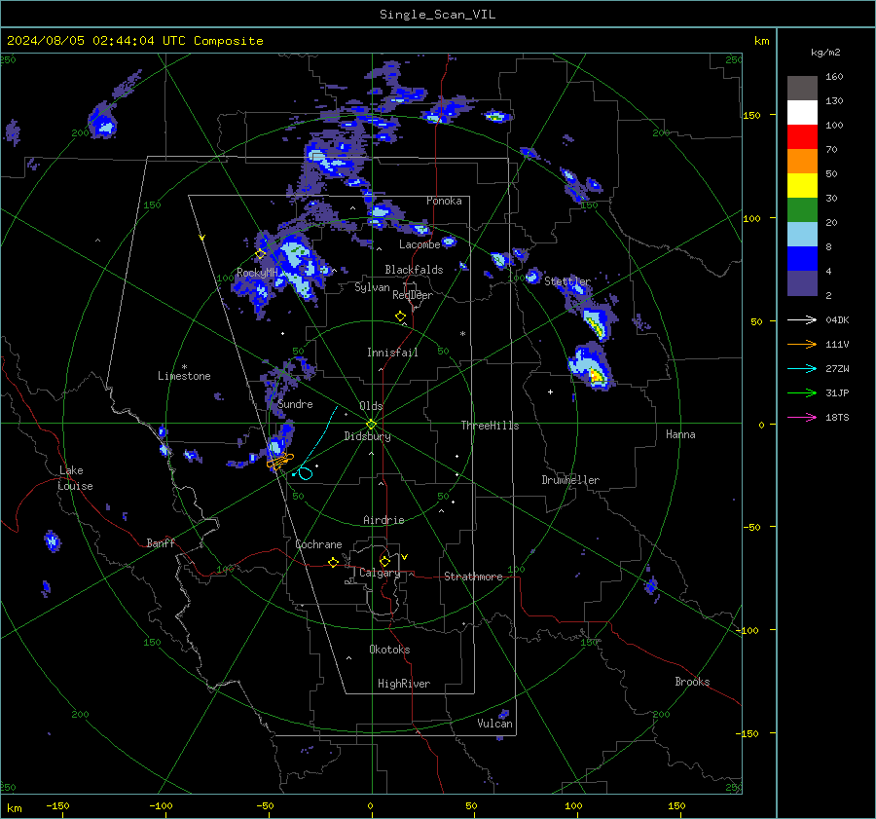Click the 130 value in the color legend
Viewport: 876px width, 819px height.
click(834, 101)
